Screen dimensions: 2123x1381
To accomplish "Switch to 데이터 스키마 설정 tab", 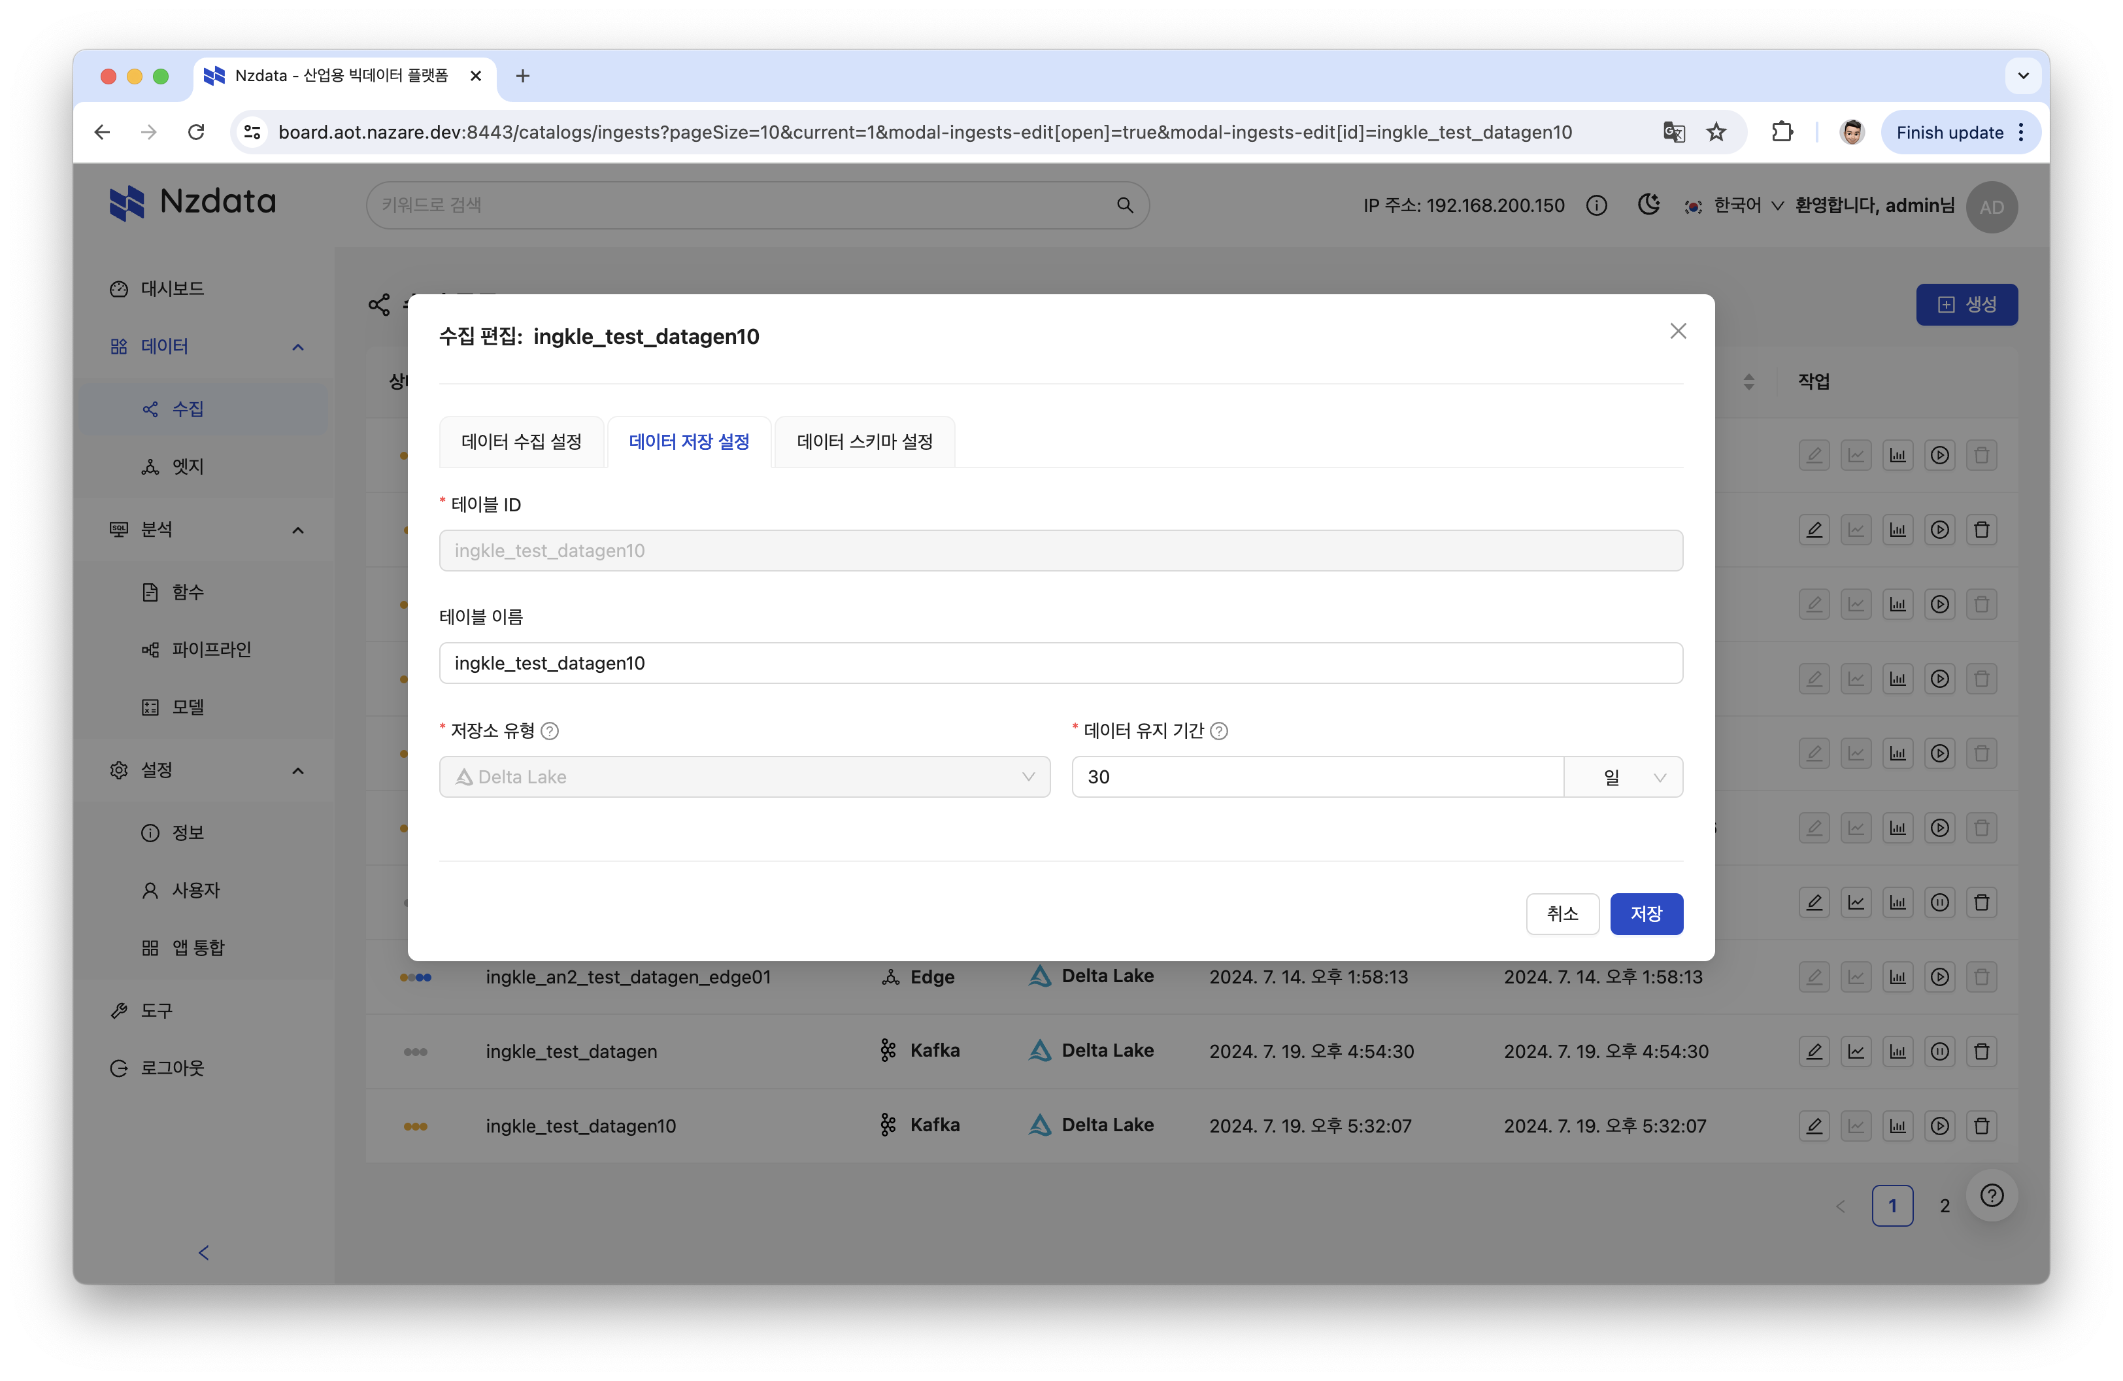I will coord(862,441).
